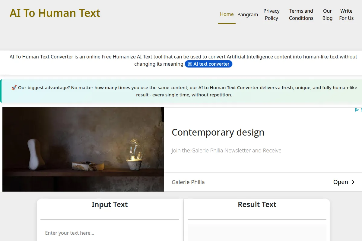The width and height of the screenshot is (362, 241).
Task: Click the chevron arrow beside Open
Action: (x=353, y=182)
